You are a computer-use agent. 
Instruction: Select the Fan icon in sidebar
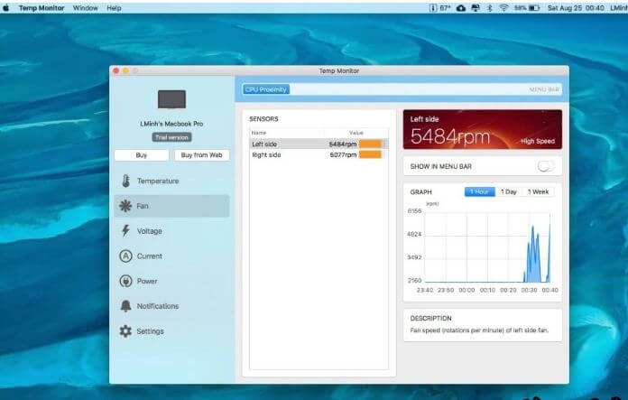[x=125, y=206]
